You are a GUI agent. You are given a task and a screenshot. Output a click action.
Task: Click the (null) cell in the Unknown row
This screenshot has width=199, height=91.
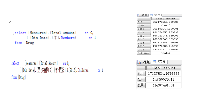[166, 53]
